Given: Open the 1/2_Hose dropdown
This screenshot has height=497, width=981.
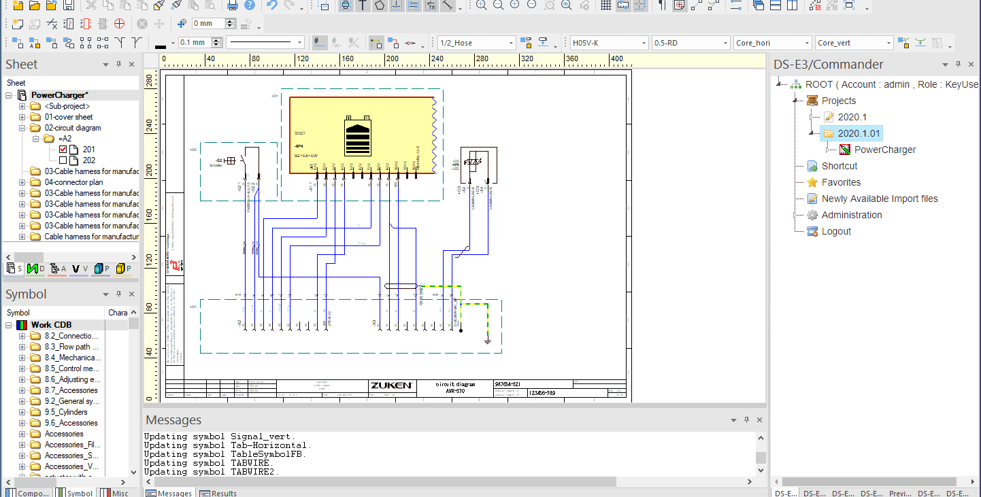Looking at the screenshot, I should coord(511,43).
